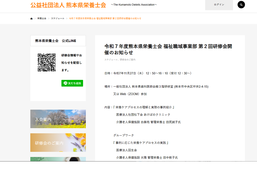
Task: Click スケジュール category tag under article title
Action: click(x=111, y=60)
